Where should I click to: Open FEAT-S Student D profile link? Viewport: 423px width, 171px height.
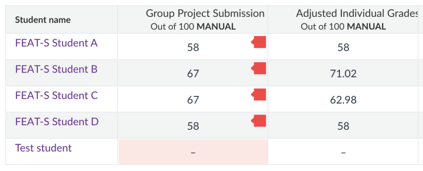pos(57,122)
